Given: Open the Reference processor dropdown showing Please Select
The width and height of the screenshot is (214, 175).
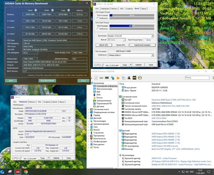Looking at the screenshot, I should [x=152, y=55].
